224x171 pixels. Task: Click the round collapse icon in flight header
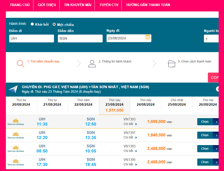pyautogui.click(x=218, y=89)
